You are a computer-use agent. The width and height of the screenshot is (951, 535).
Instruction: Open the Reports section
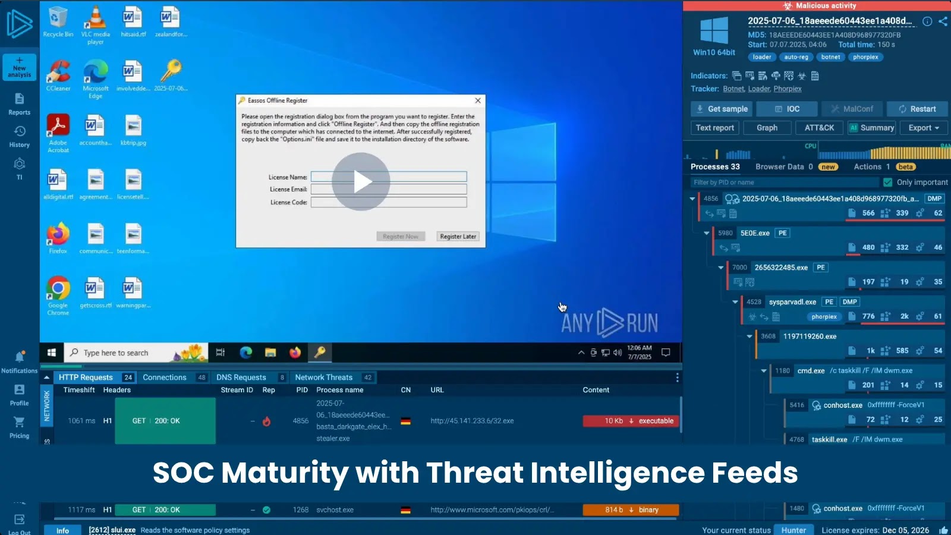(20, 104)
